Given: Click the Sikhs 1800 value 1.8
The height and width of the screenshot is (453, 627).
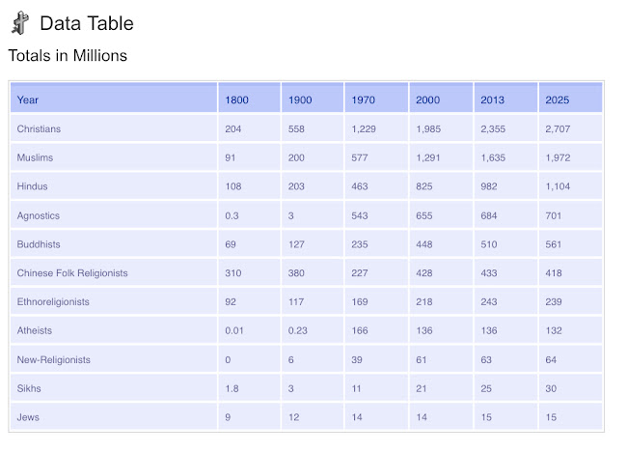Looking at the screenshot, I should point(232,389).
